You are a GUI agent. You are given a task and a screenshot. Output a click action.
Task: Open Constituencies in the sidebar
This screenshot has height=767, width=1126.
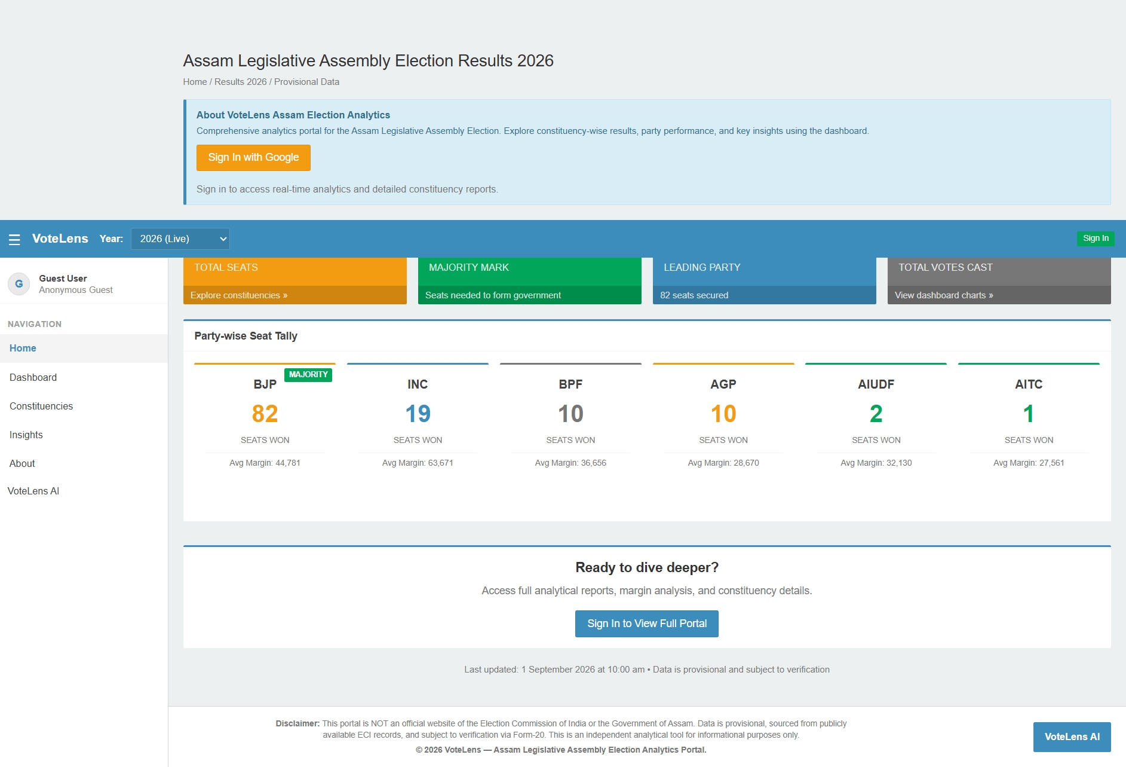pos(84,406)
